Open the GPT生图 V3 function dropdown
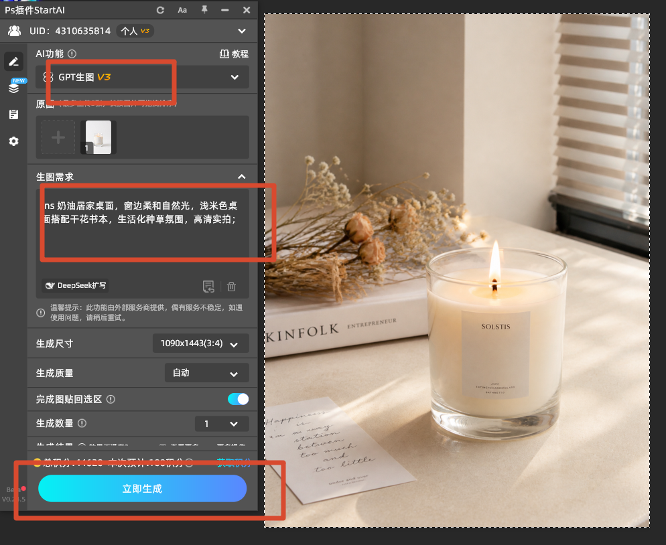This screenshot has height=545, width=666. click(x=142, y=77)
